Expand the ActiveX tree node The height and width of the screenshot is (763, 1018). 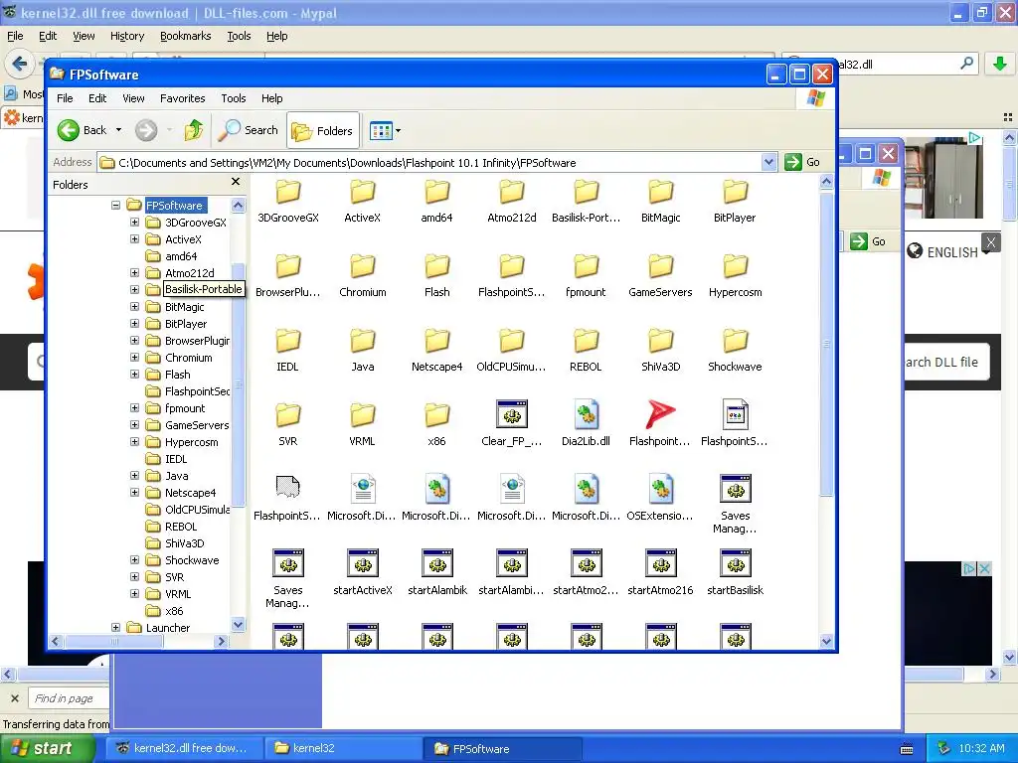pos(134,238)
